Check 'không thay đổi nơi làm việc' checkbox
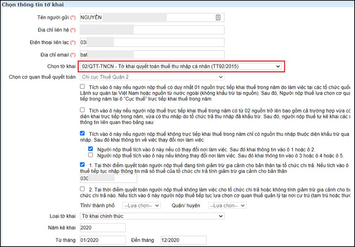 (91, 155)
